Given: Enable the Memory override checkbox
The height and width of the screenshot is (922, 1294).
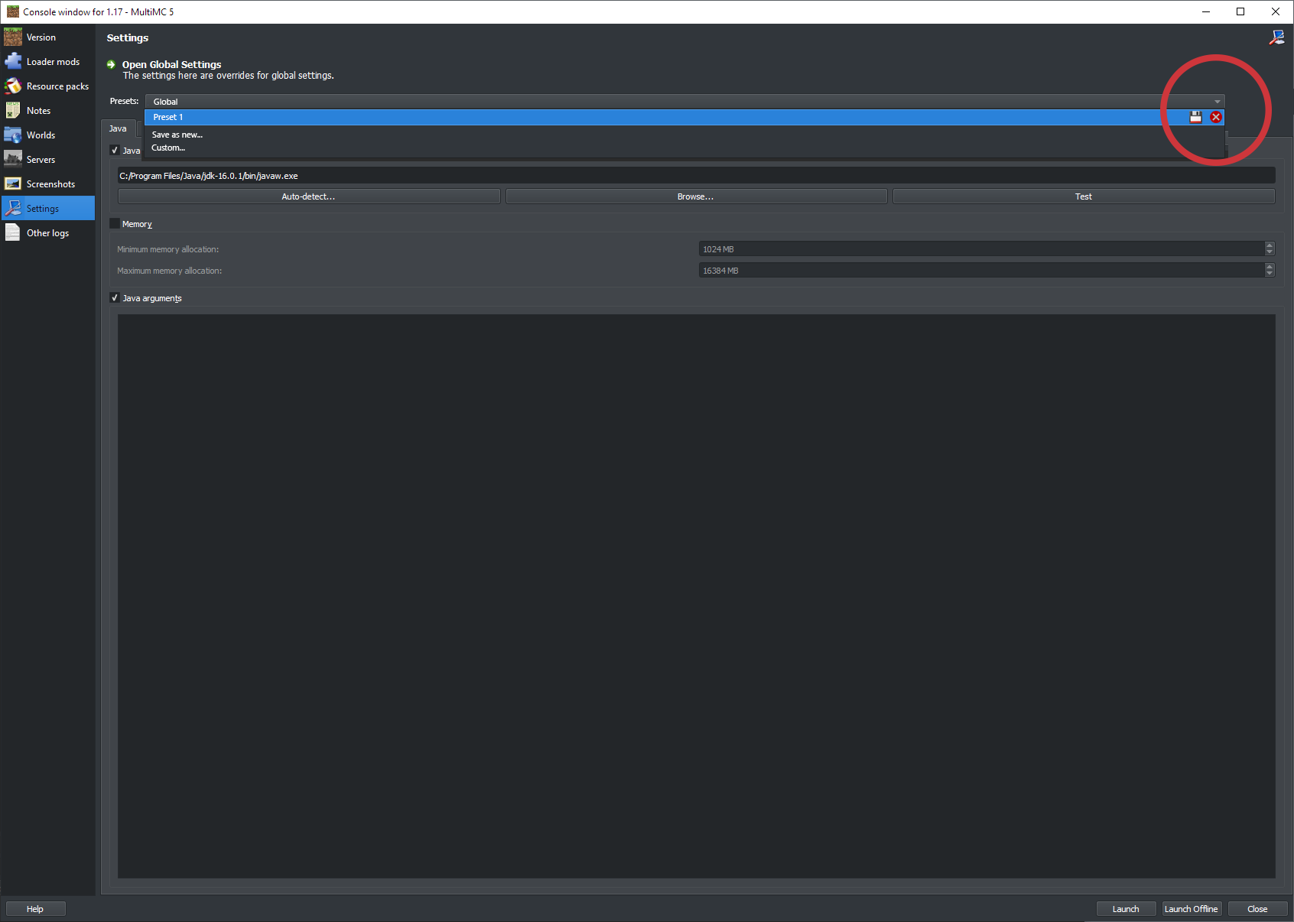Looking at the screenshot, I should (x=115, y=223).
